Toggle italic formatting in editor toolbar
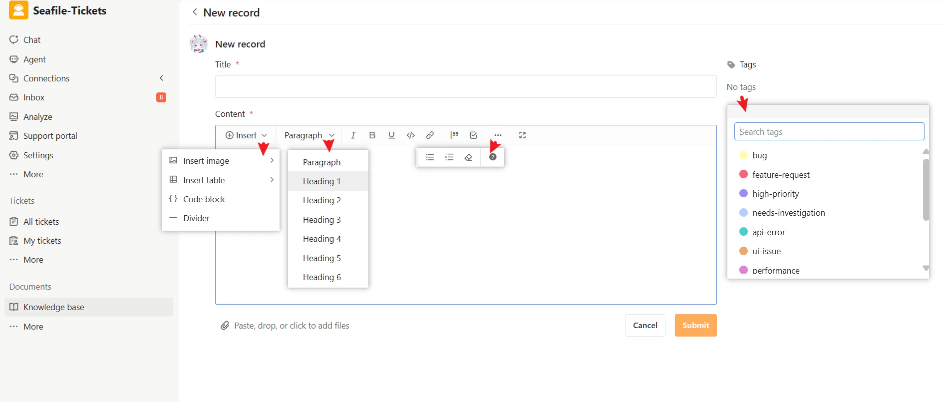 coord(353,135)
